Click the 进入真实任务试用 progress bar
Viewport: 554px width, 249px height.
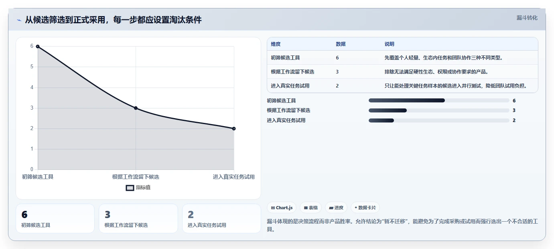439,120
